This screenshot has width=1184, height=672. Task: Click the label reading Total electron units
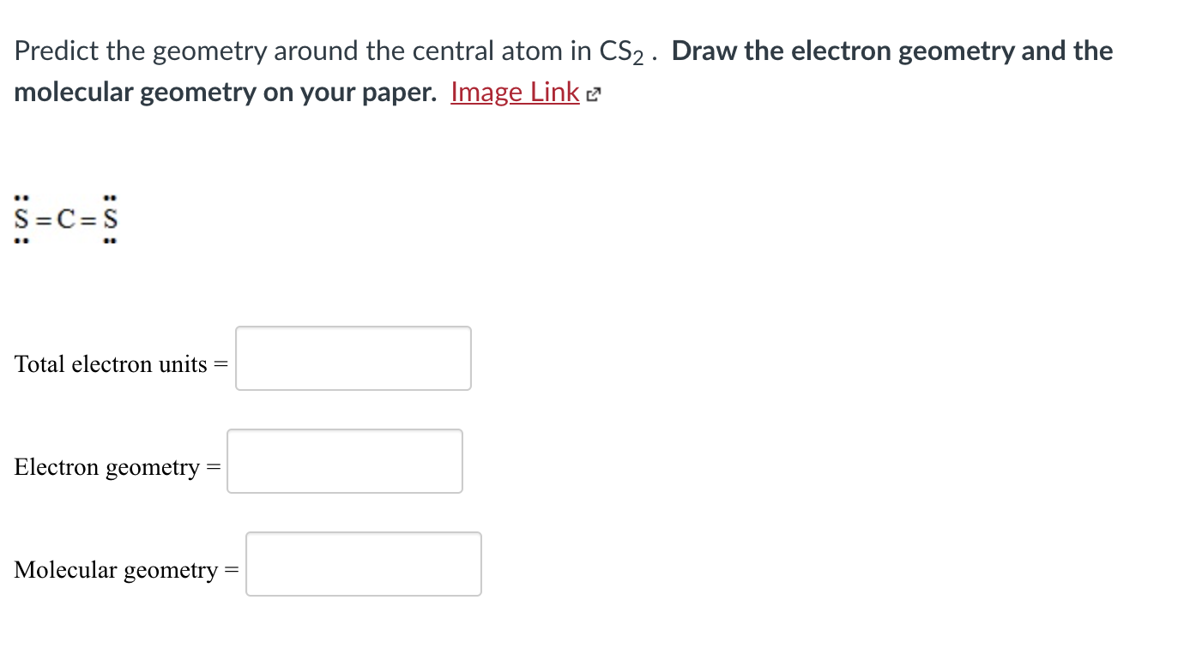coord(112,363)
